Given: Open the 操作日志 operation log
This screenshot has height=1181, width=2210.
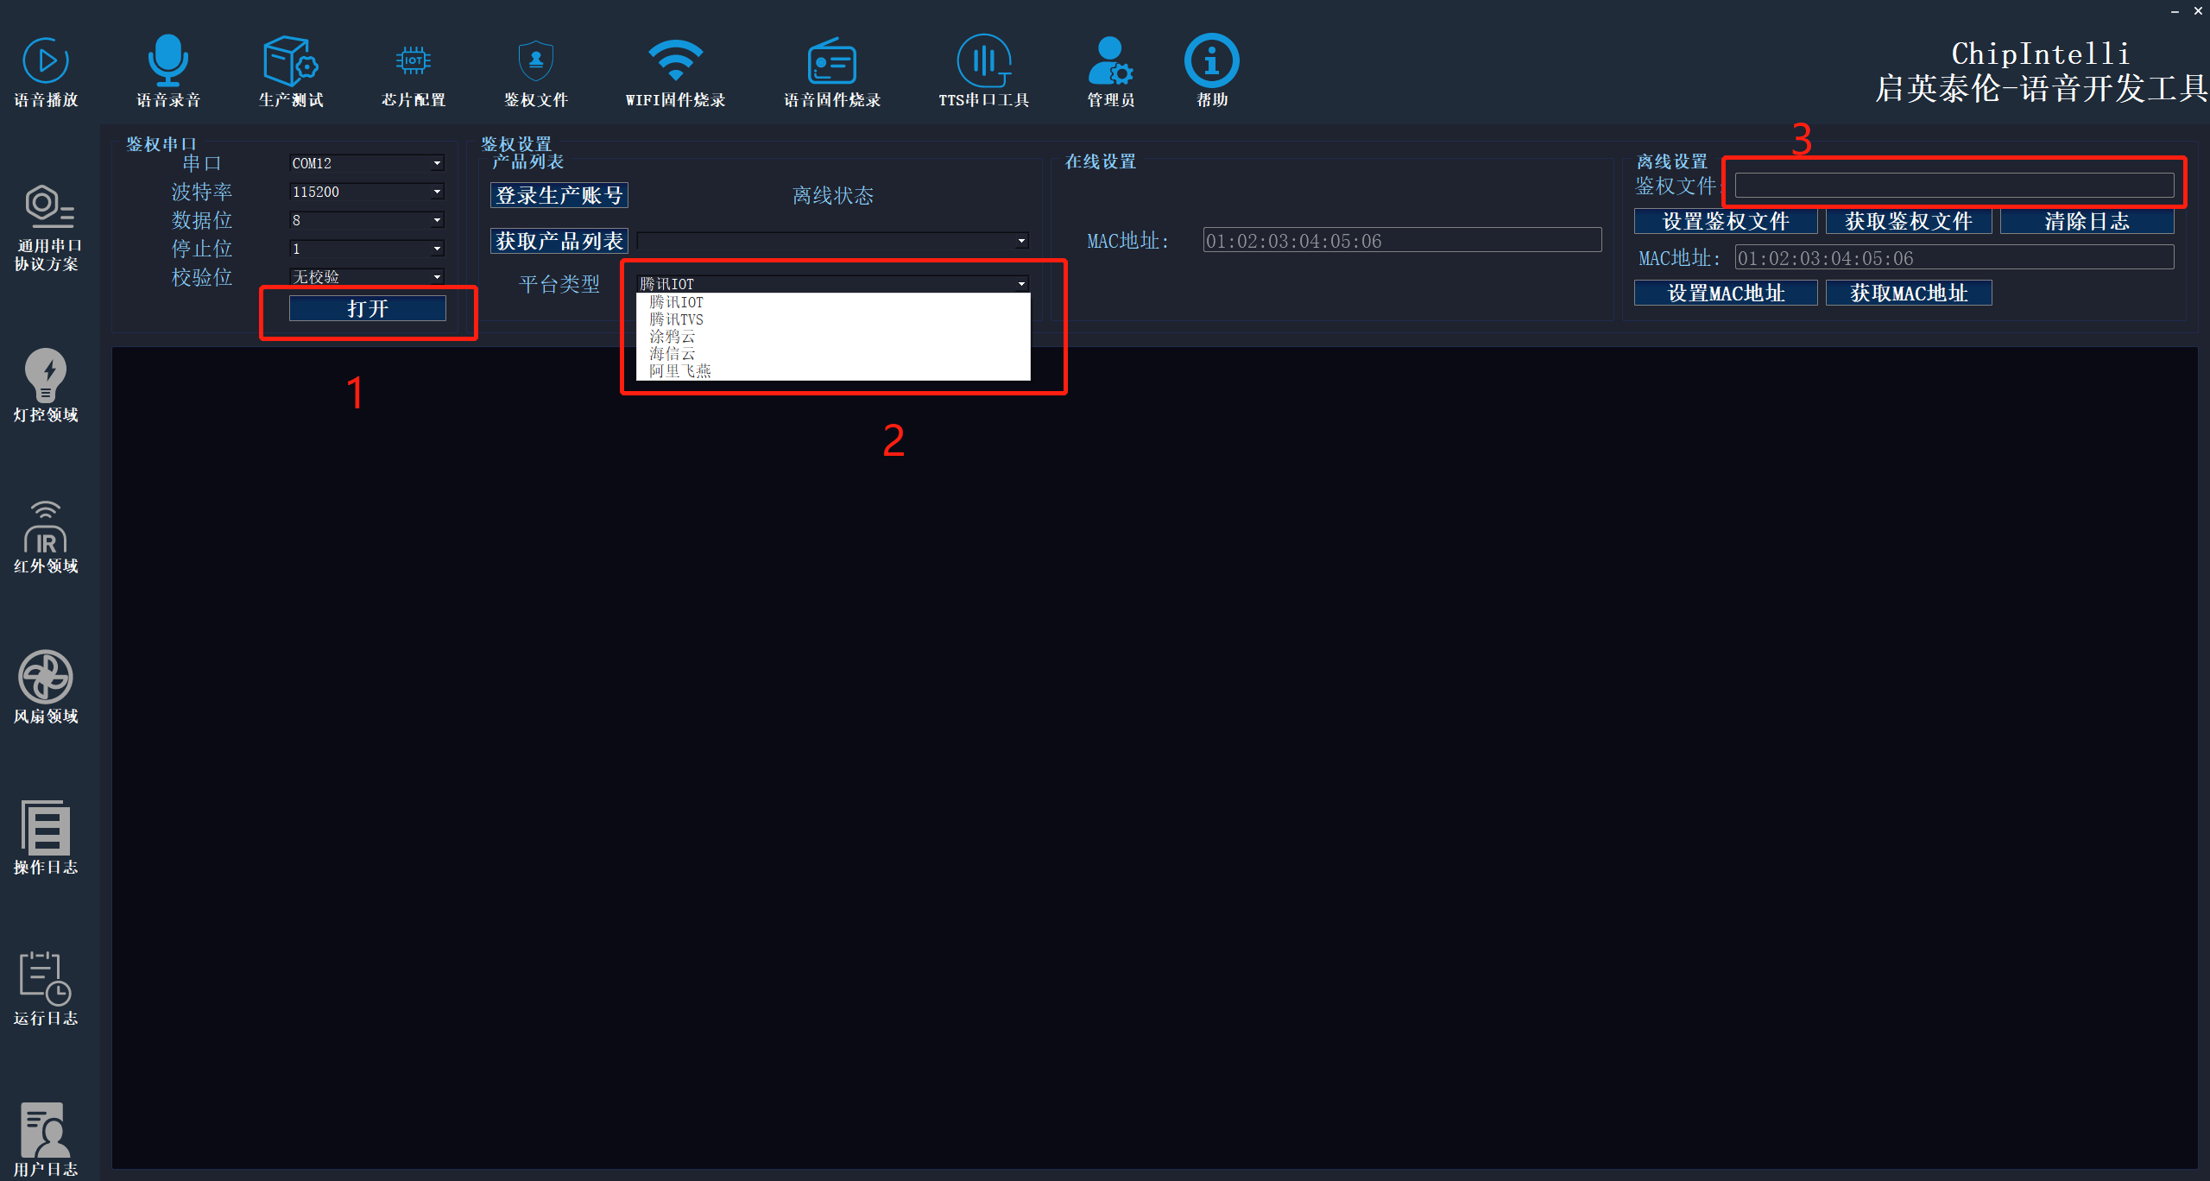Looking at the screenshot, I should click(x=46, y=837).
